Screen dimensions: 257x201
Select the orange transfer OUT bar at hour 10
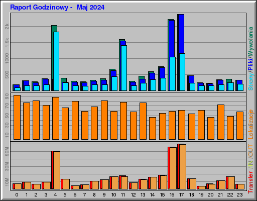coord(115,183)
